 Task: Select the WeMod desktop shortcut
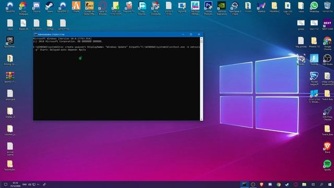coord(261,7)
